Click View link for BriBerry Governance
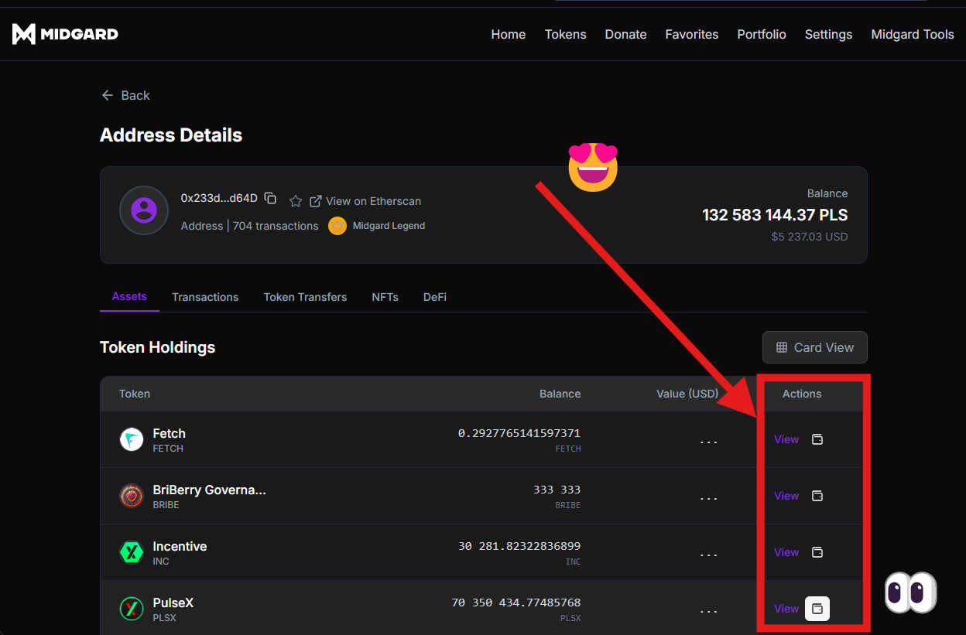 786,496
